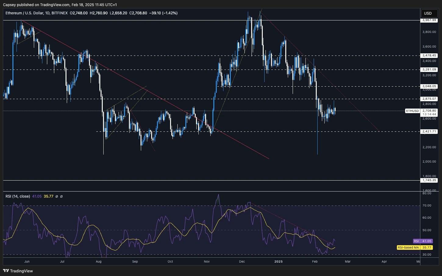This screenshot has width=442, height=276.
Task: Click the second ø icon in RSI legend
Action: point(62,196)
